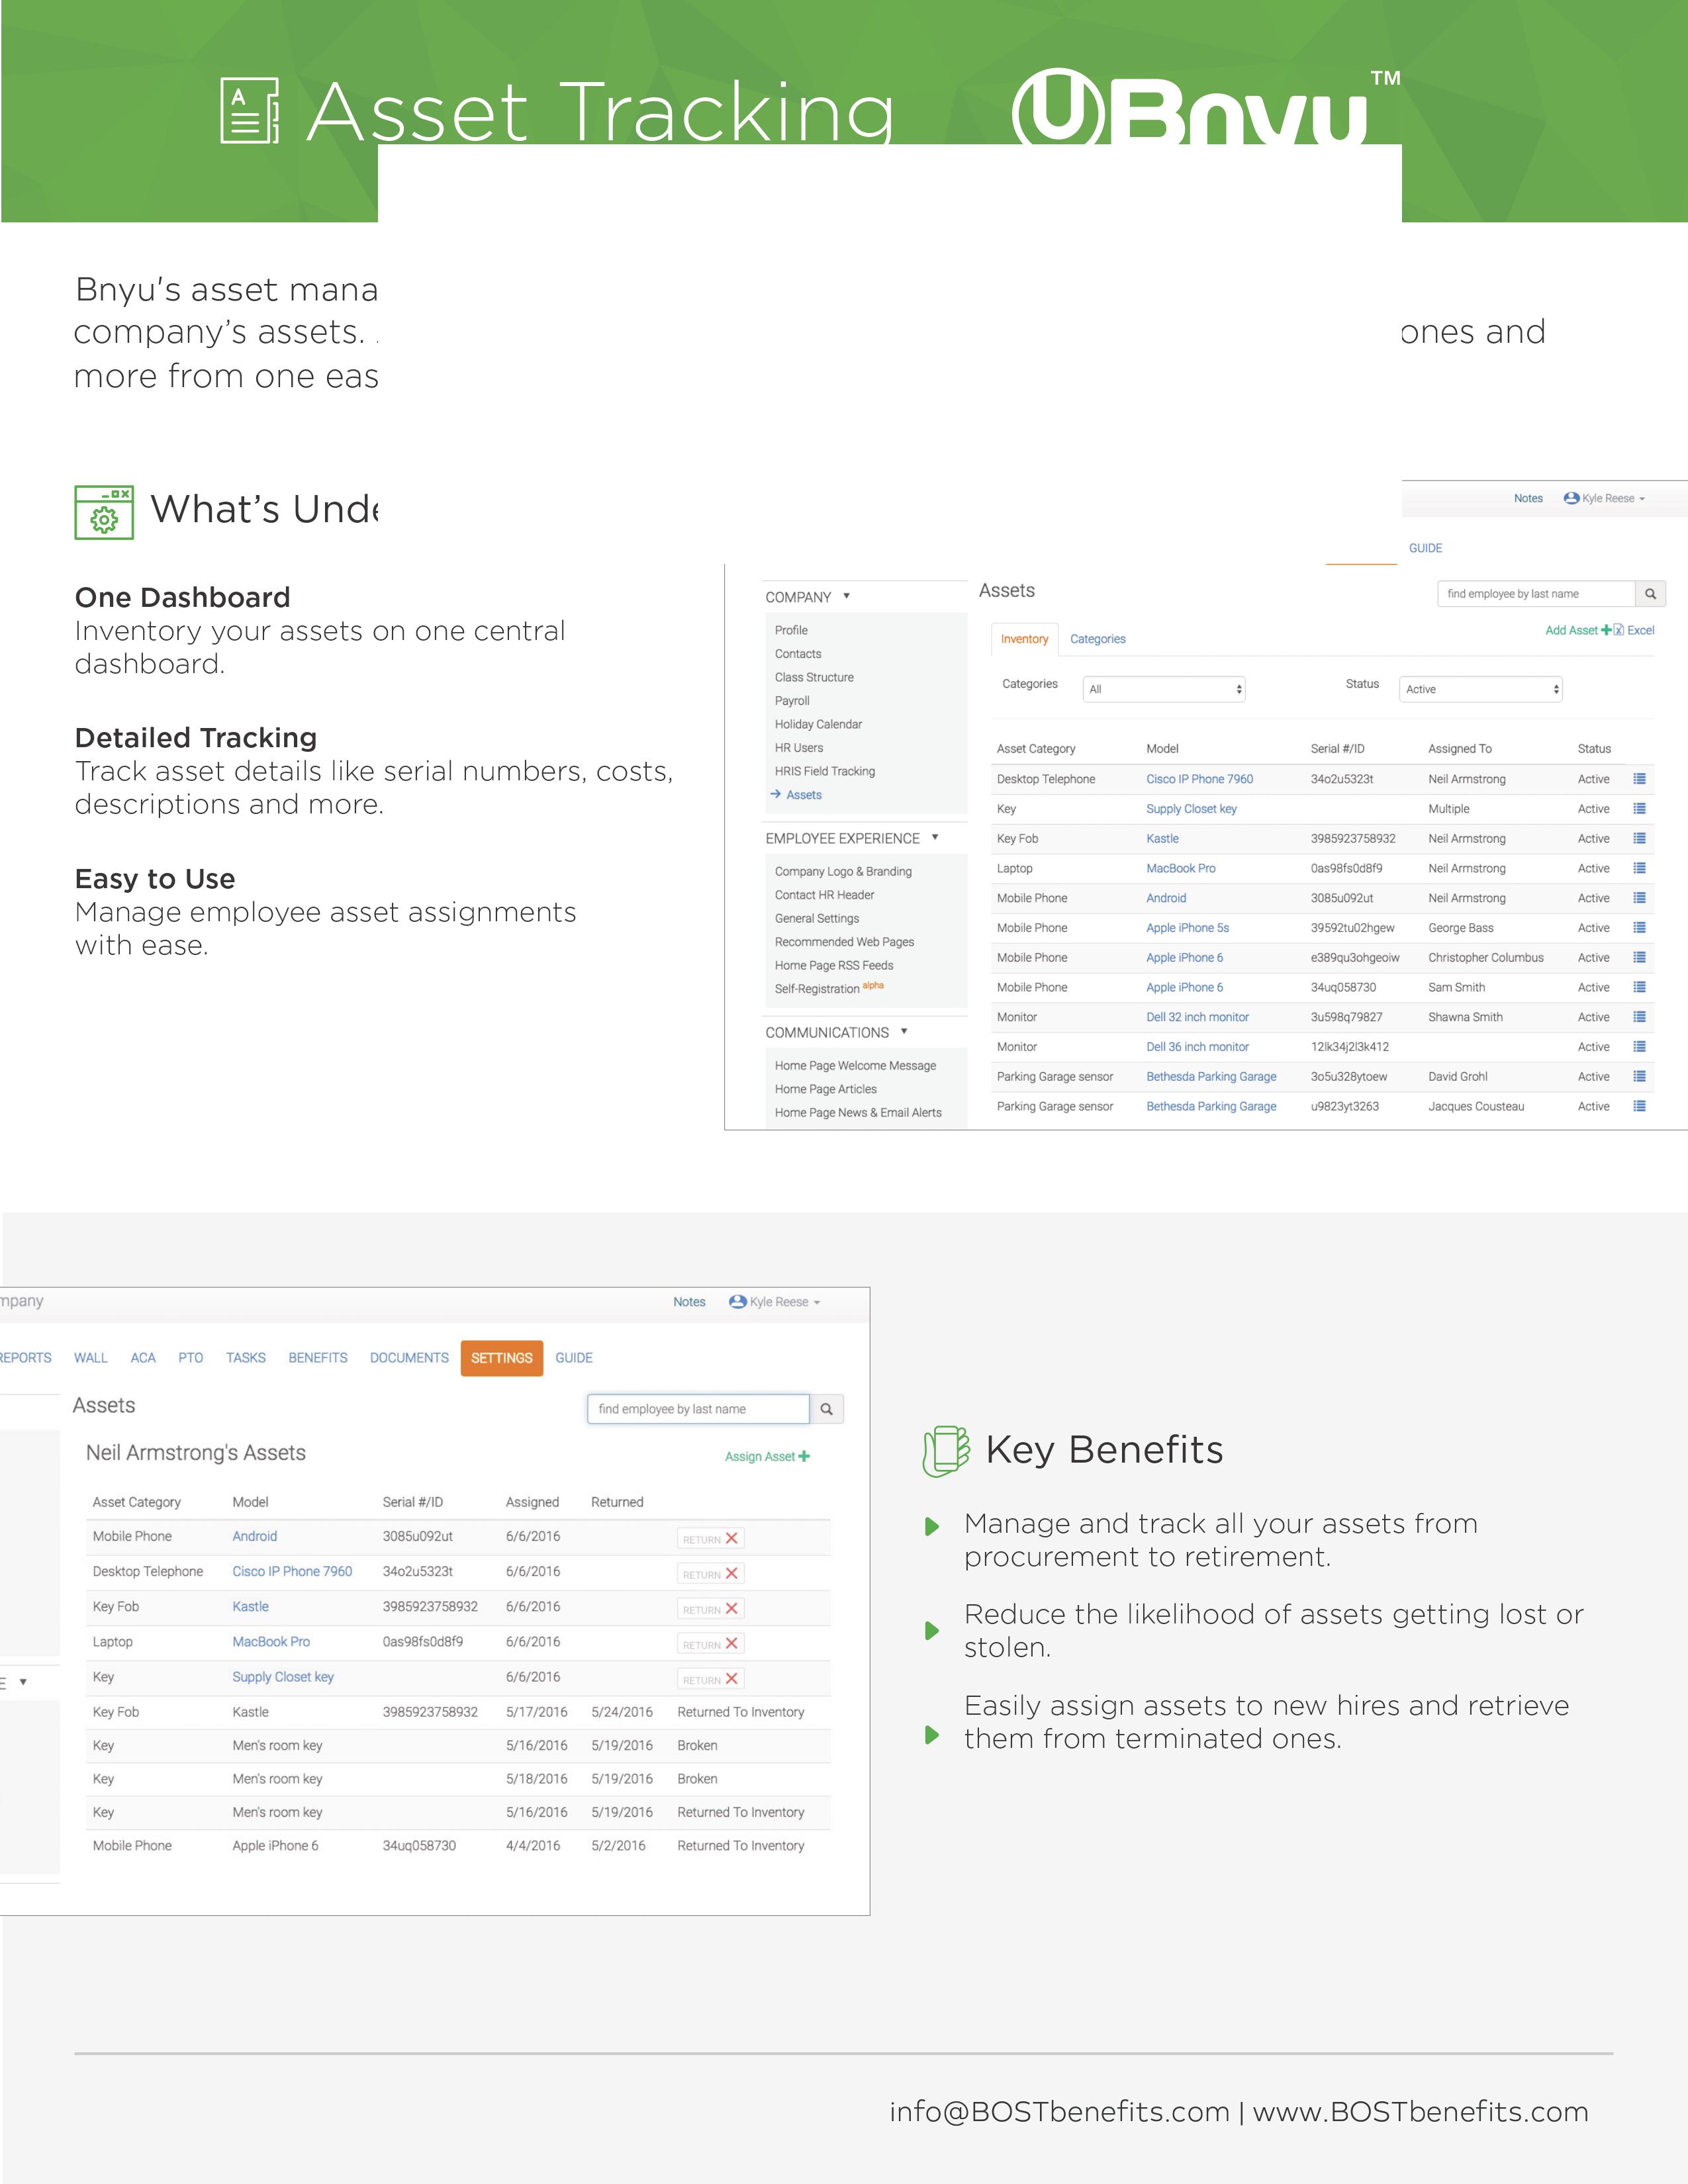Viewport: 1688px width, 2184px height.
Task: Click www.BOSTbenefits.com website link
Action: click(x=1421, y=2112)
